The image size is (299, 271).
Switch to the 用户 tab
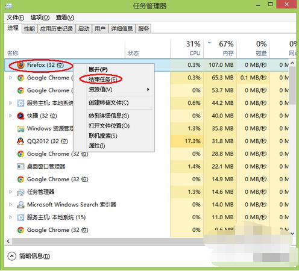[100, 29]
